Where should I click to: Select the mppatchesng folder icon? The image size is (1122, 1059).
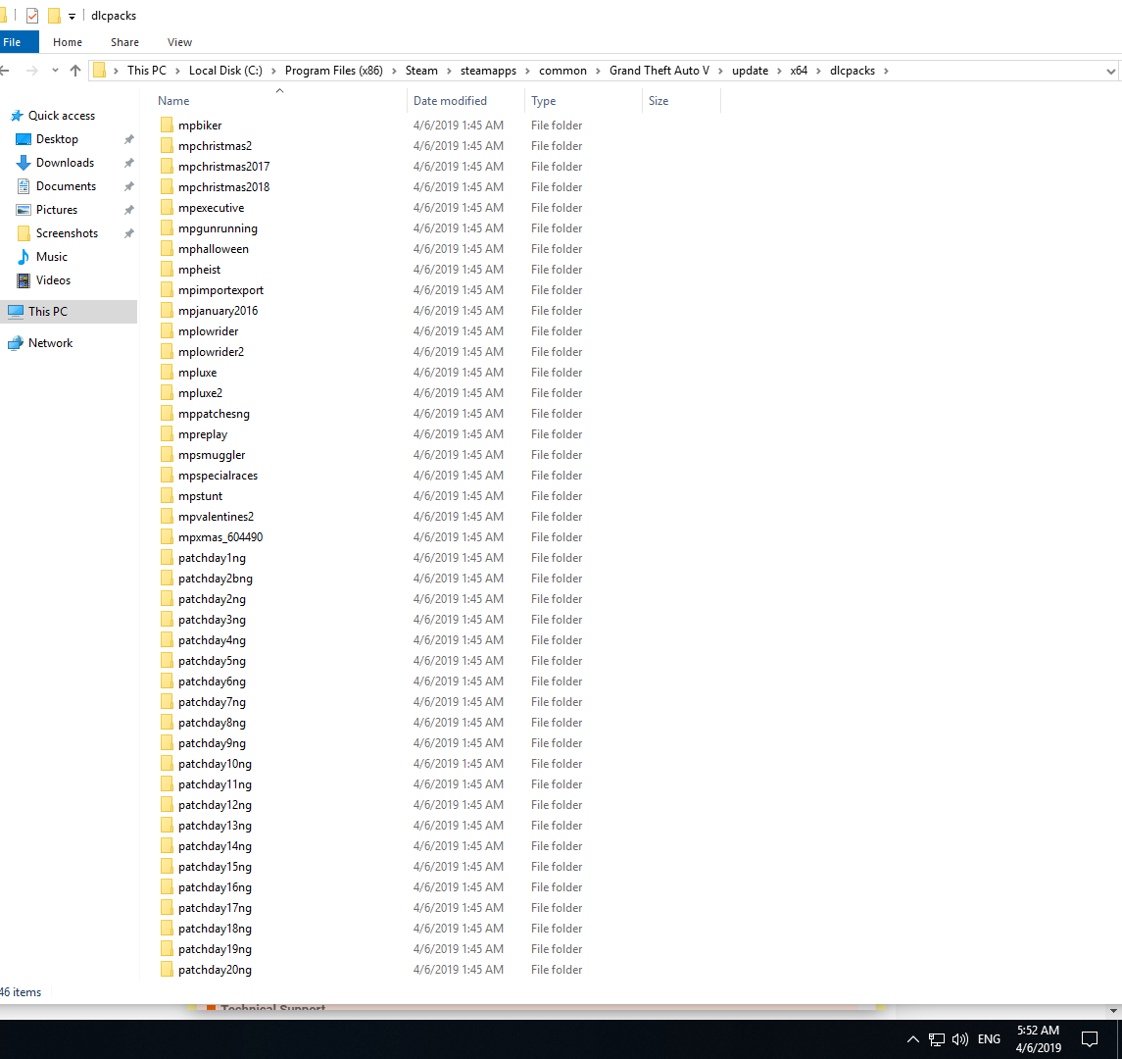(167, 413)
